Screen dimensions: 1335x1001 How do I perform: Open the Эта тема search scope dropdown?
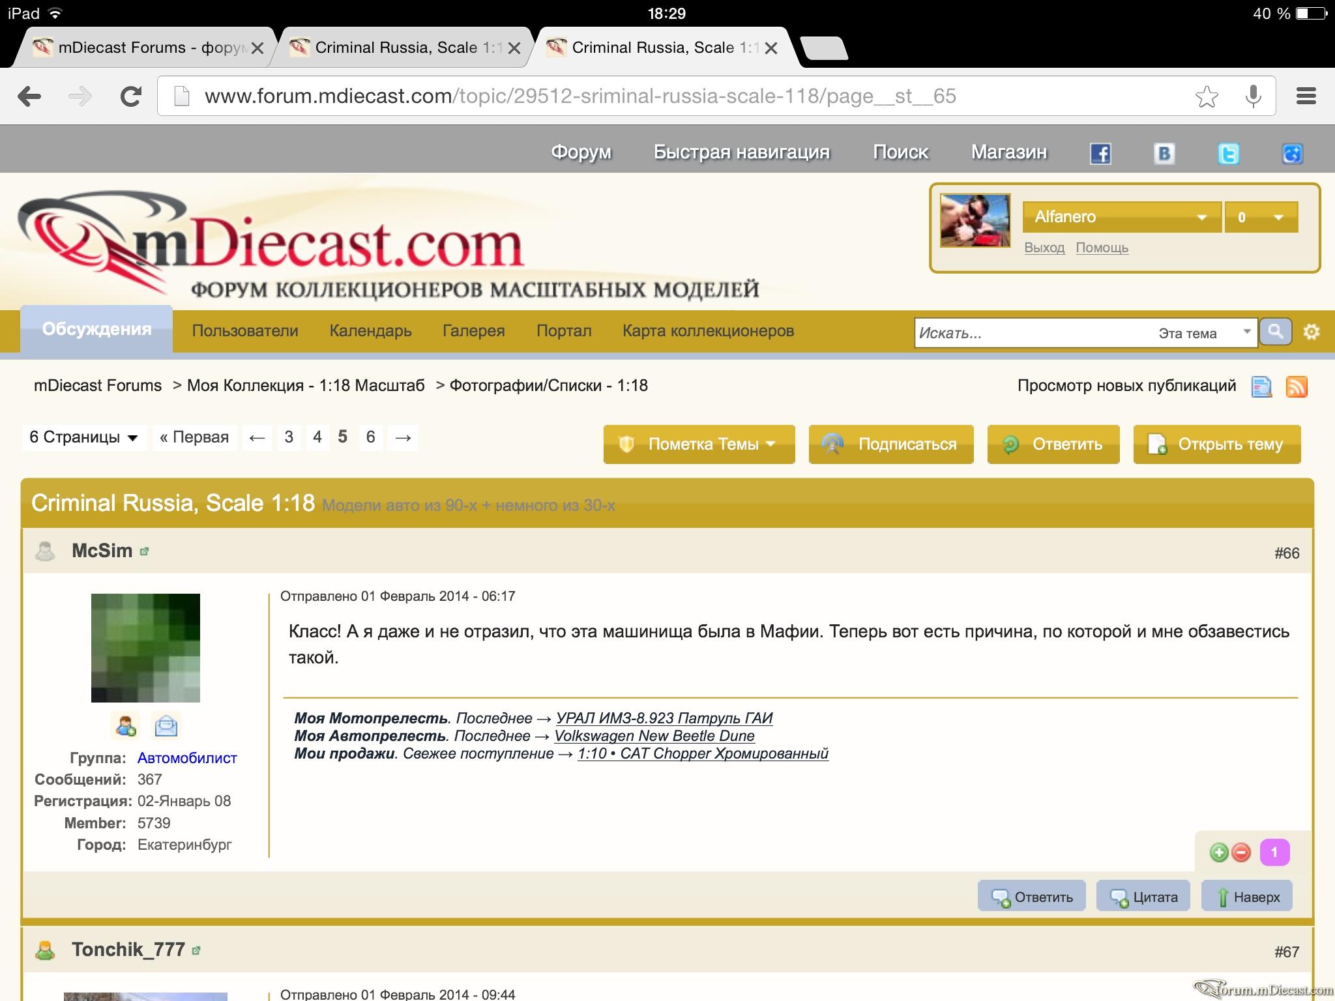click(1203, 333)
